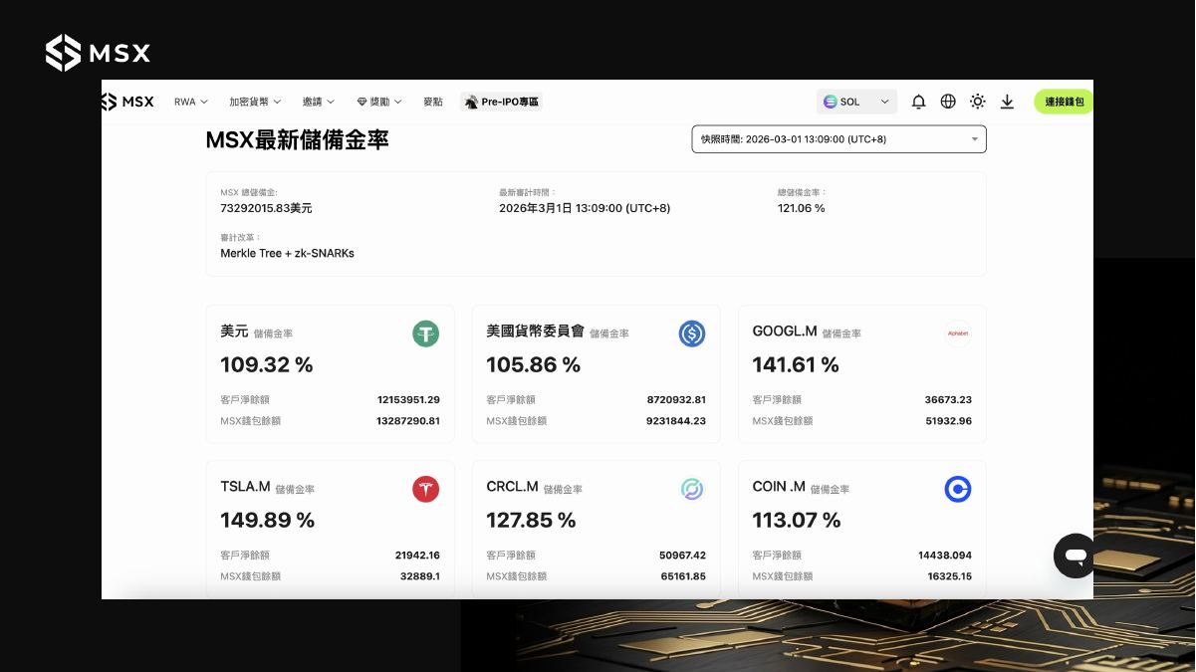
Task: Click the COIN .M card title
Action: pyautogui.click(x=779, y=487)
